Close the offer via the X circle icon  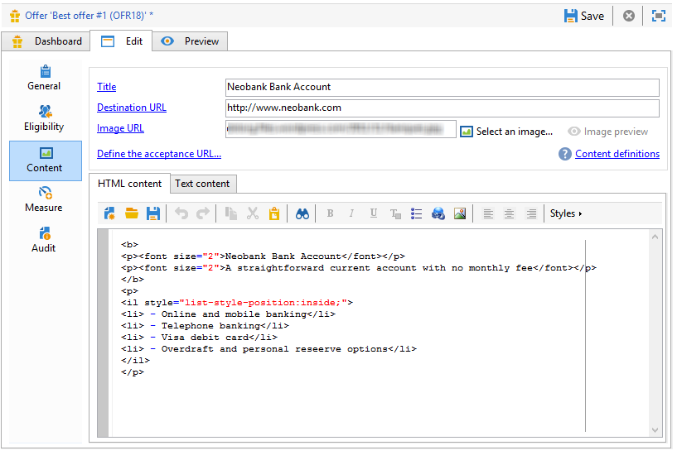coord(628,16)
